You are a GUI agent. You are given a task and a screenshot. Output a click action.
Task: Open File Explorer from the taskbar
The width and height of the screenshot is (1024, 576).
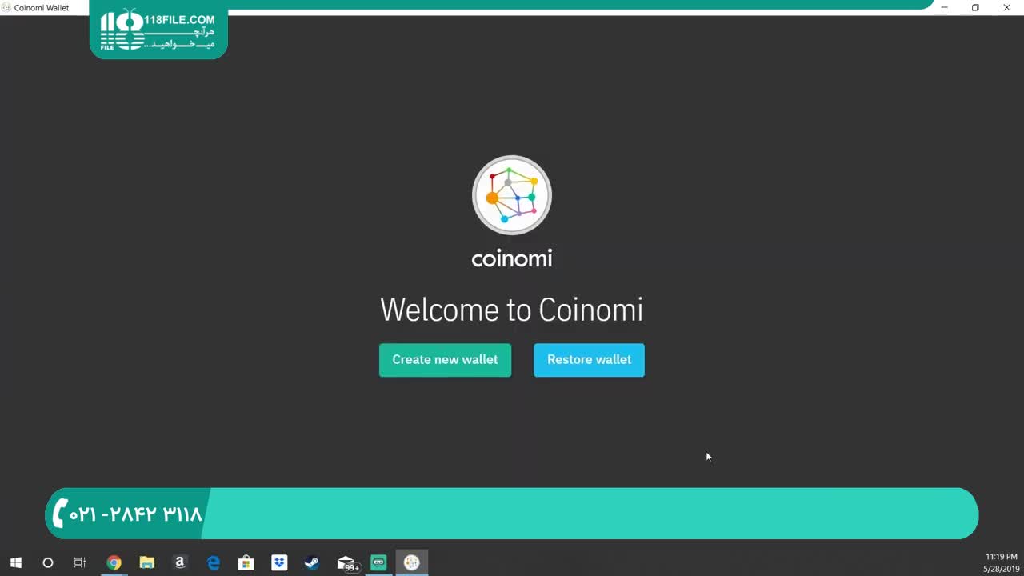point(147,562)
